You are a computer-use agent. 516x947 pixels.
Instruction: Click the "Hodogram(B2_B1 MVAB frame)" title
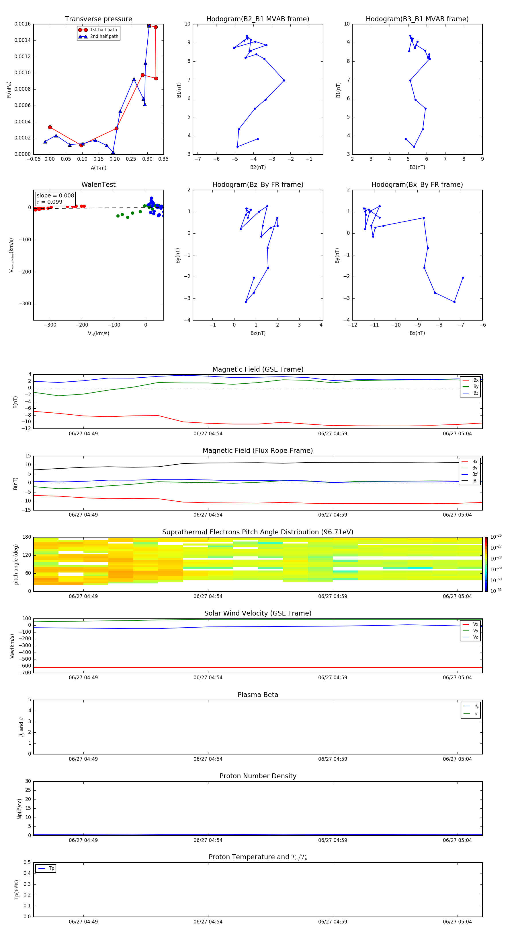click(x=258, y=19)
